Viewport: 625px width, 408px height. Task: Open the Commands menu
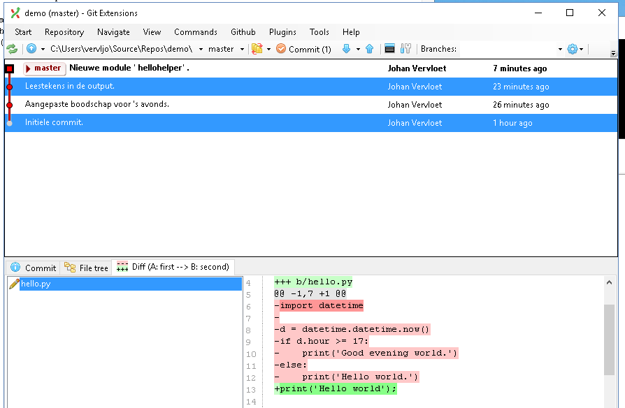(196, 32)
